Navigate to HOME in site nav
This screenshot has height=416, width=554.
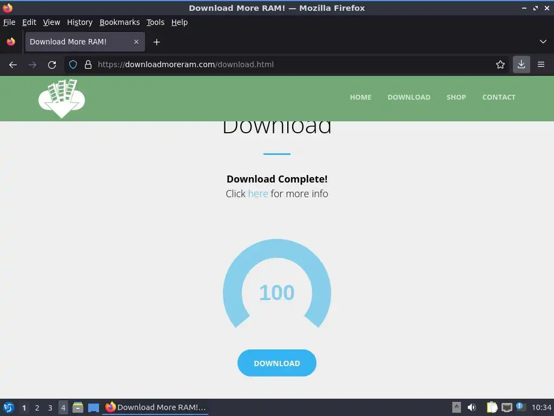click(x=360, y=97)
